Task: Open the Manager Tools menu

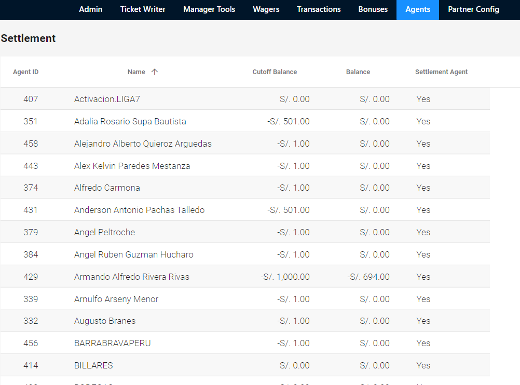Action: click(x=209, y=9)
